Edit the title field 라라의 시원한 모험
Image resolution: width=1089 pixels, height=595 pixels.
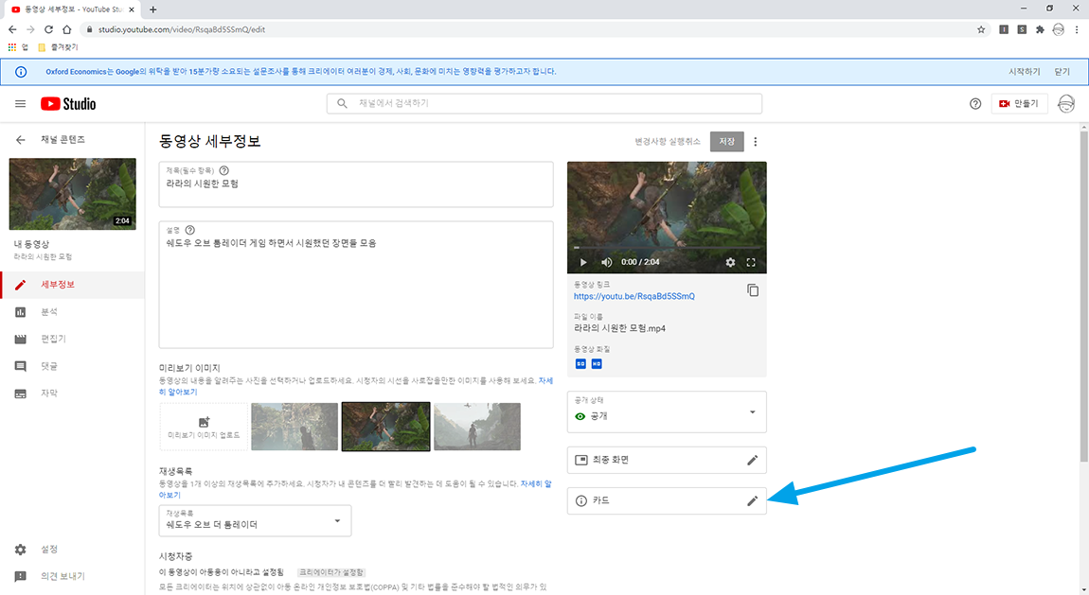[356, 184]
